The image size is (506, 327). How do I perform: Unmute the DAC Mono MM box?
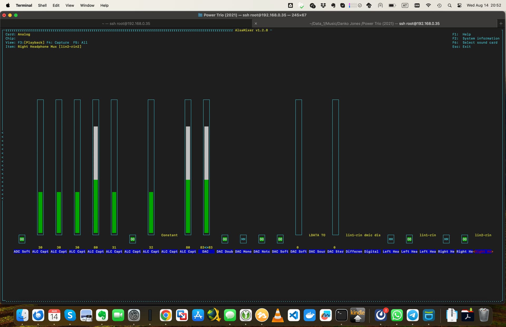coord(243,239)
